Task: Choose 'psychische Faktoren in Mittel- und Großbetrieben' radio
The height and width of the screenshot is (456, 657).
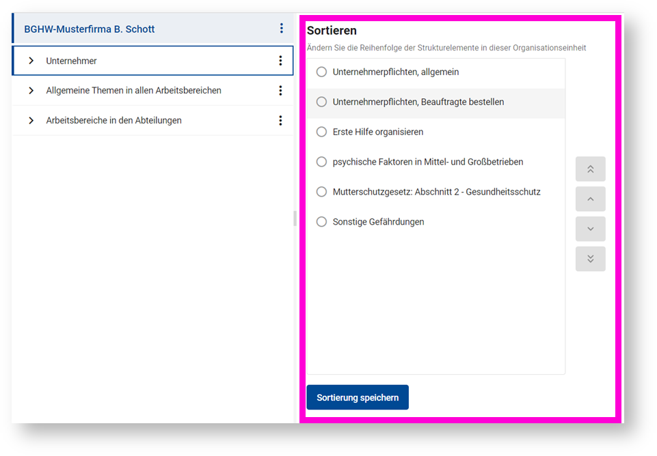Action: [321, 162]
